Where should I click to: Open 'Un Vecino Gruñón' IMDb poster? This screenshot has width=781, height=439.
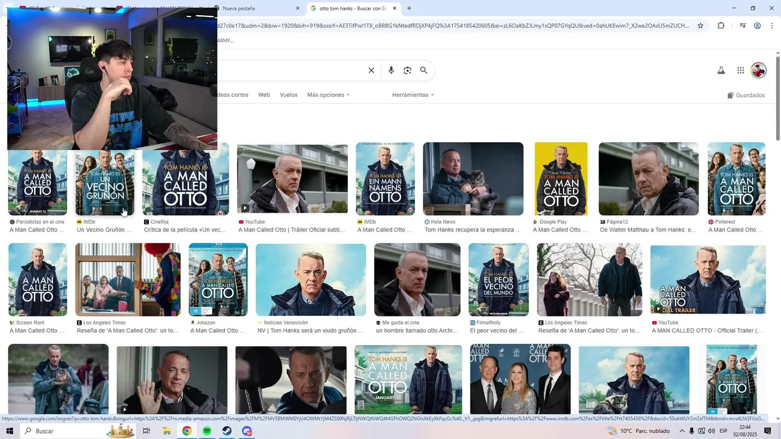click(x=104, y=183)
